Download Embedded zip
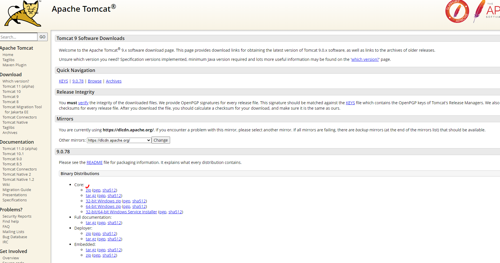Screen dimensions: 500x263 88,255
